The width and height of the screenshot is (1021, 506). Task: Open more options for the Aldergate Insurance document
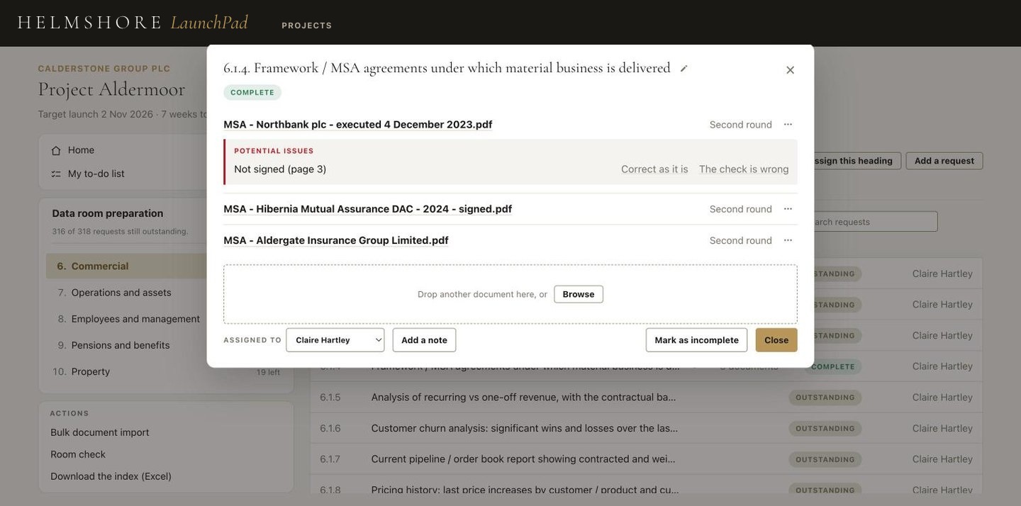click(x=788, y=240)
